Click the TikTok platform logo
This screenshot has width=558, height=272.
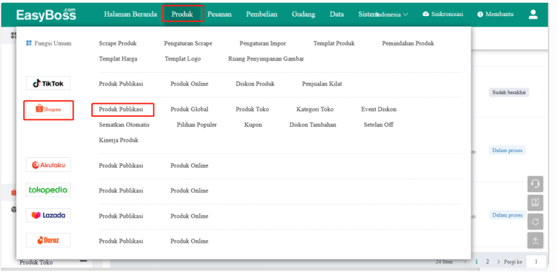point(48,83)
